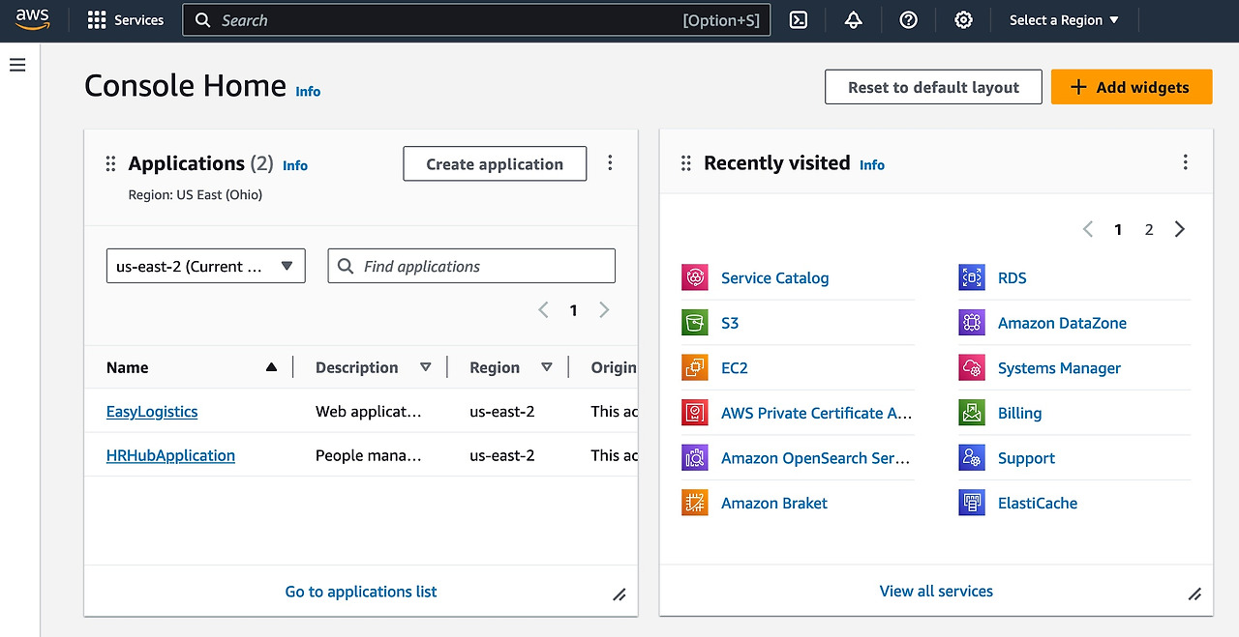Click the Amazon Braket icon
Screen dimensions: 1239x637
coord(695,503)
